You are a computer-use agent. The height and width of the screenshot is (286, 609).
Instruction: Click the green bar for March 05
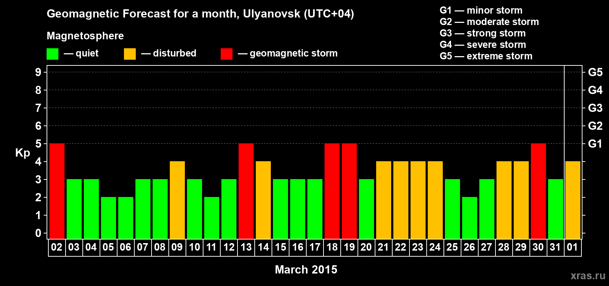pos(109,218)
